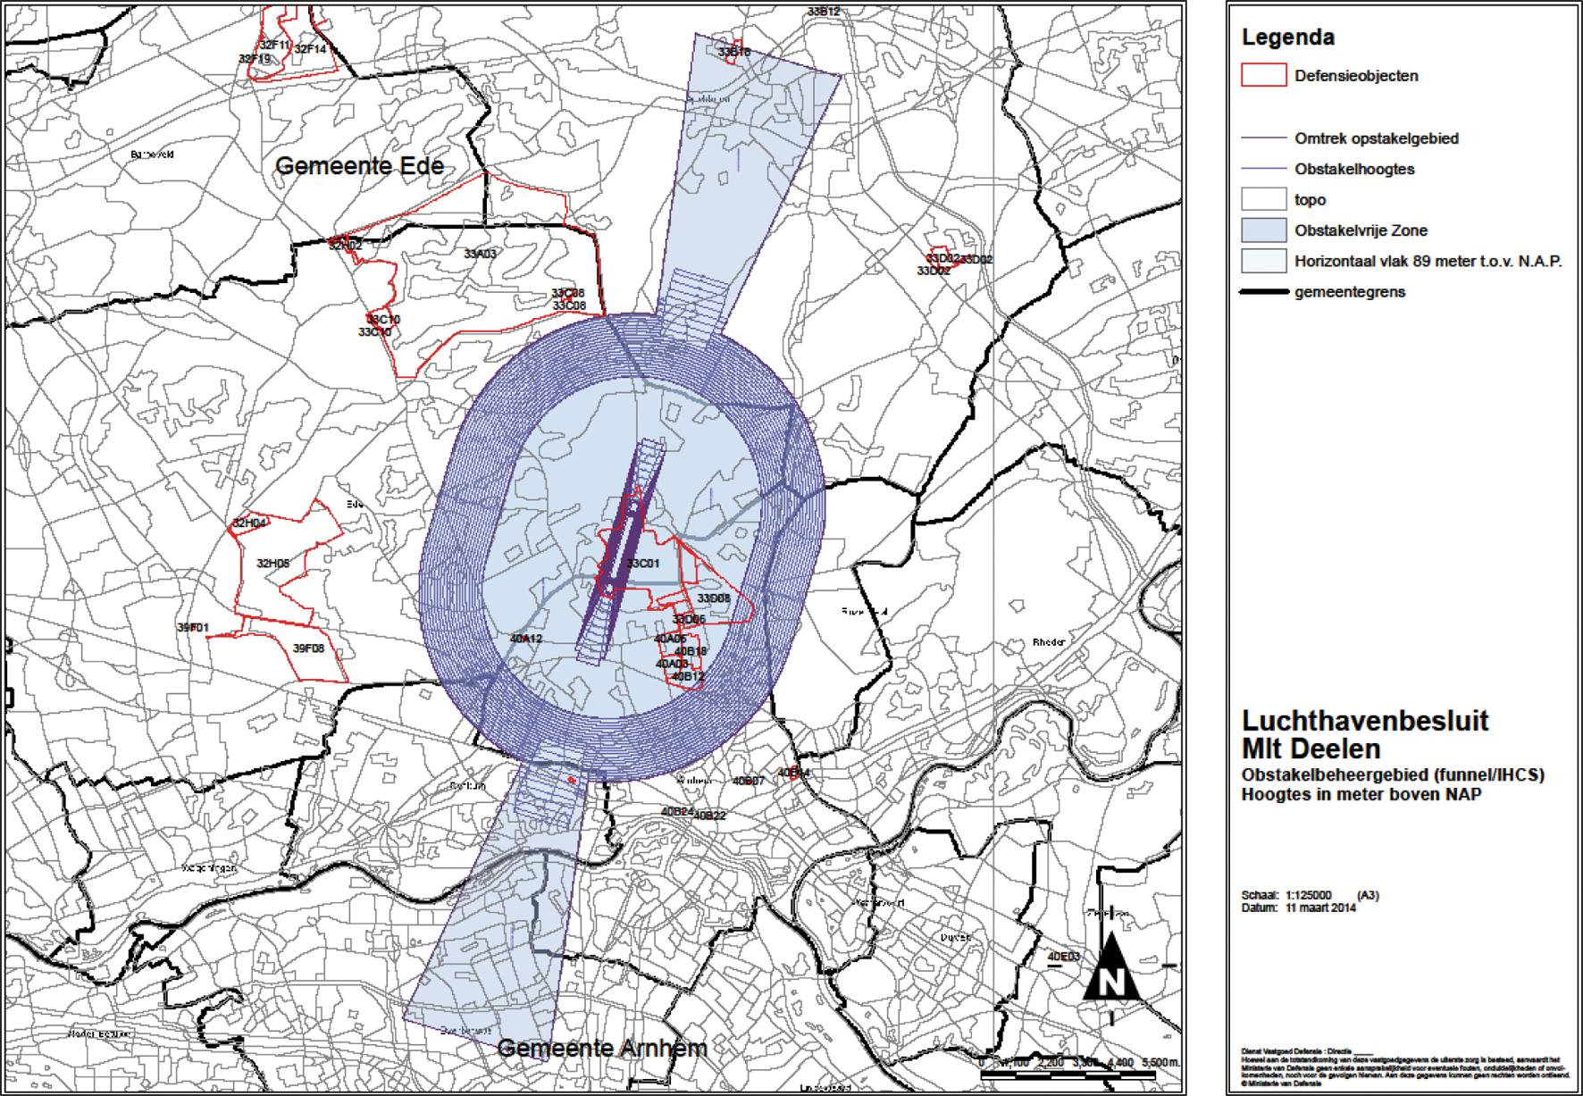Viewport: 1583px width, 1096px height.
Task: Click the '40B07' map label
Action: point(749,781)
